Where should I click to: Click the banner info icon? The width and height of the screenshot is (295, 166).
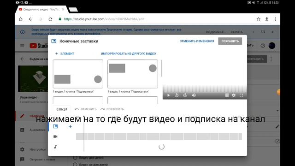click(23, 32)
